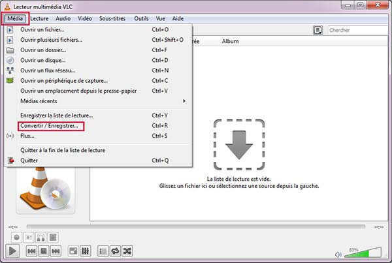The height and width of the screenshot is (263, 392).
Task: Click remaining time label right of seek bar
Action: [x=379, y=227]
